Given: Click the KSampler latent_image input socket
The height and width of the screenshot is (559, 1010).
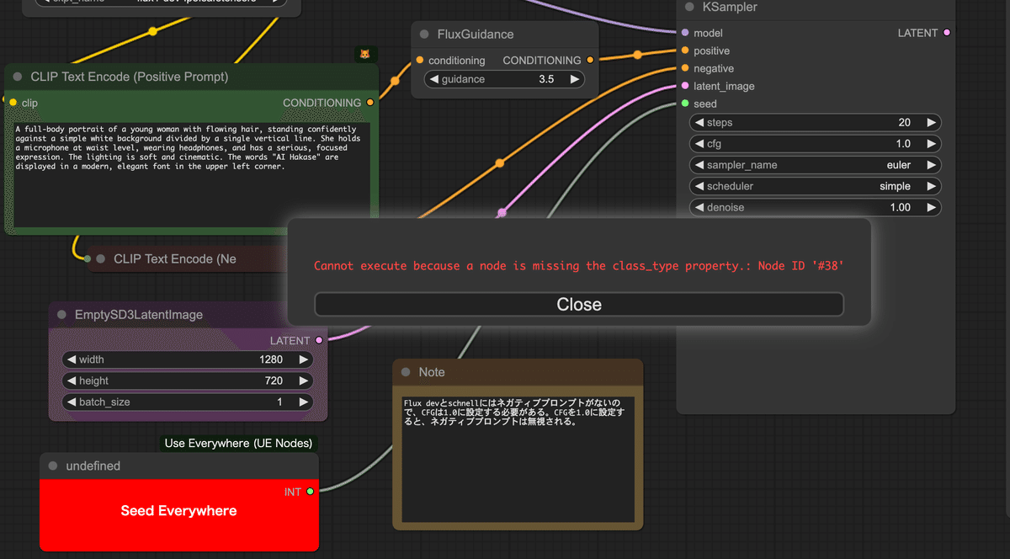Looking at the screenshot, I should pyautogui.click(x=685, y=86).
